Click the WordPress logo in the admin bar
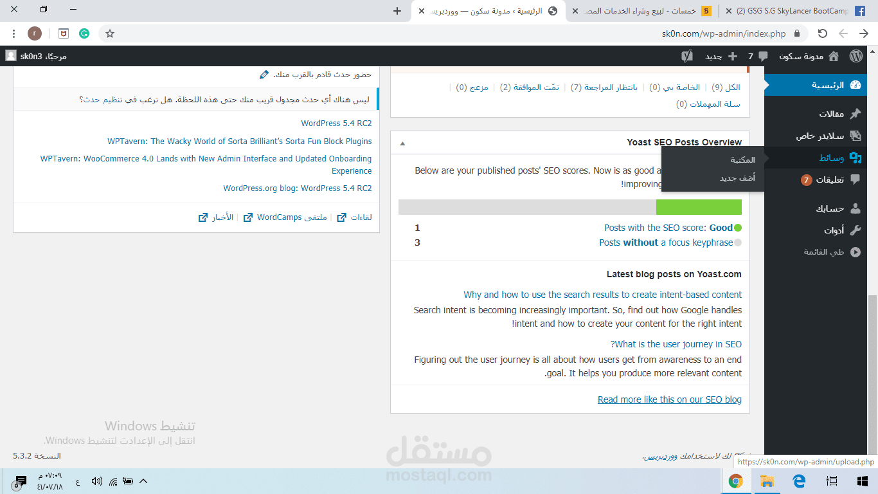878x494 pixels. [x=856, y=56]
